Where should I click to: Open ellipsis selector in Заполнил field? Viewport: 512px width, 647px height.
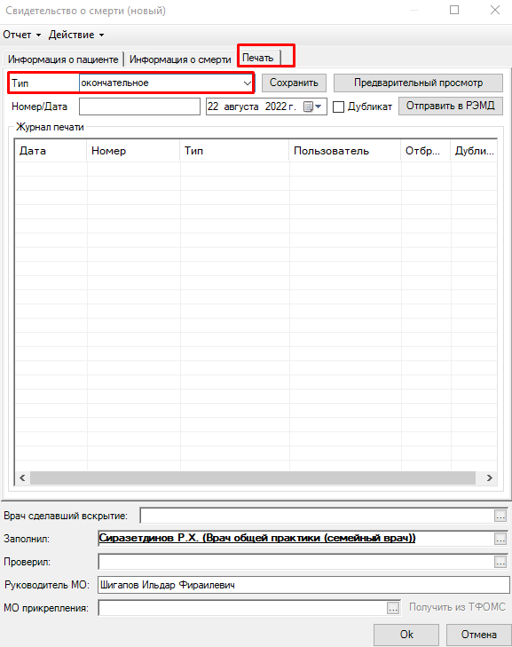pyautogui.click(x=500, y=539)
